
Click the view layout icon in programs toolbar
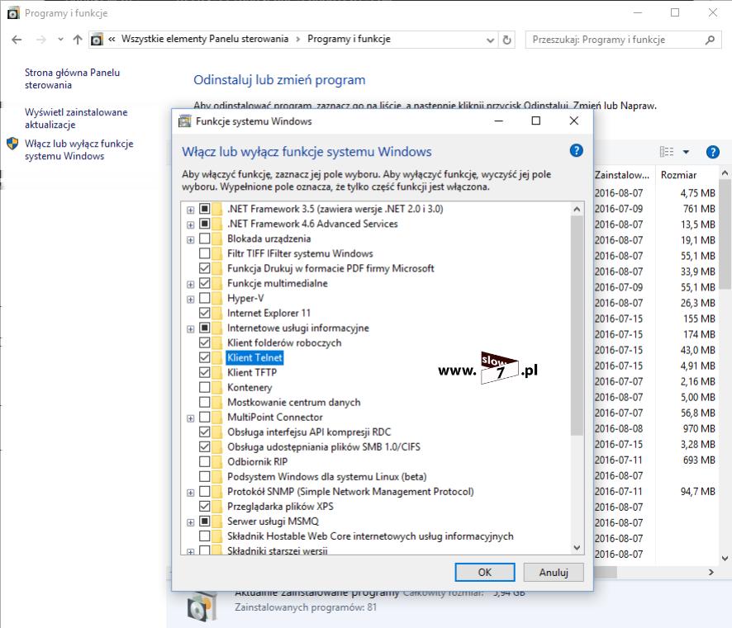pos(667,152)
